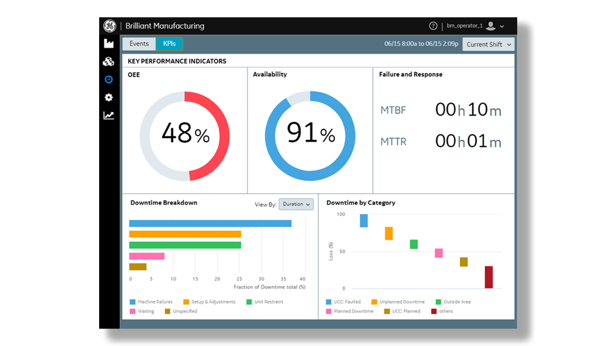Click the Downtime Breakdown heading

164,203
